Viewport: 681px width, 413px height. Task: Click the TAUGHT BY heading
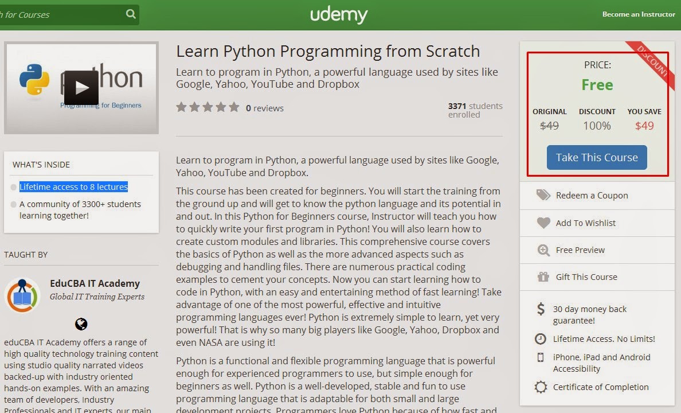point(26,255)
